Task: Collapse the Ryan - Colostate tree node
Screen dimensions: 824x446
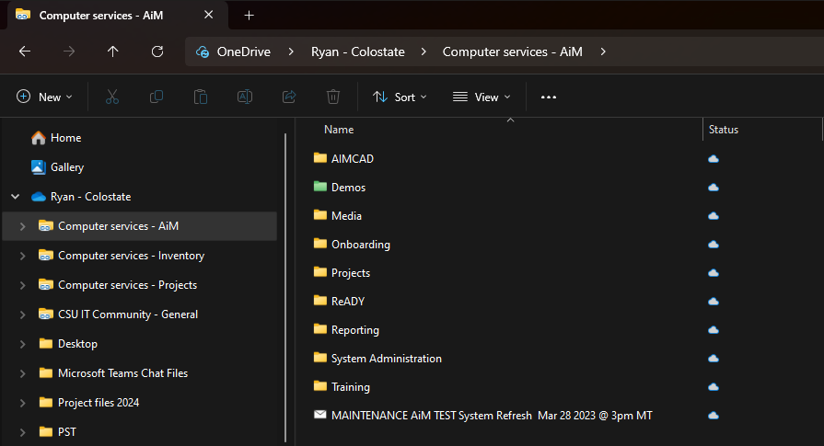Action: 16,197
